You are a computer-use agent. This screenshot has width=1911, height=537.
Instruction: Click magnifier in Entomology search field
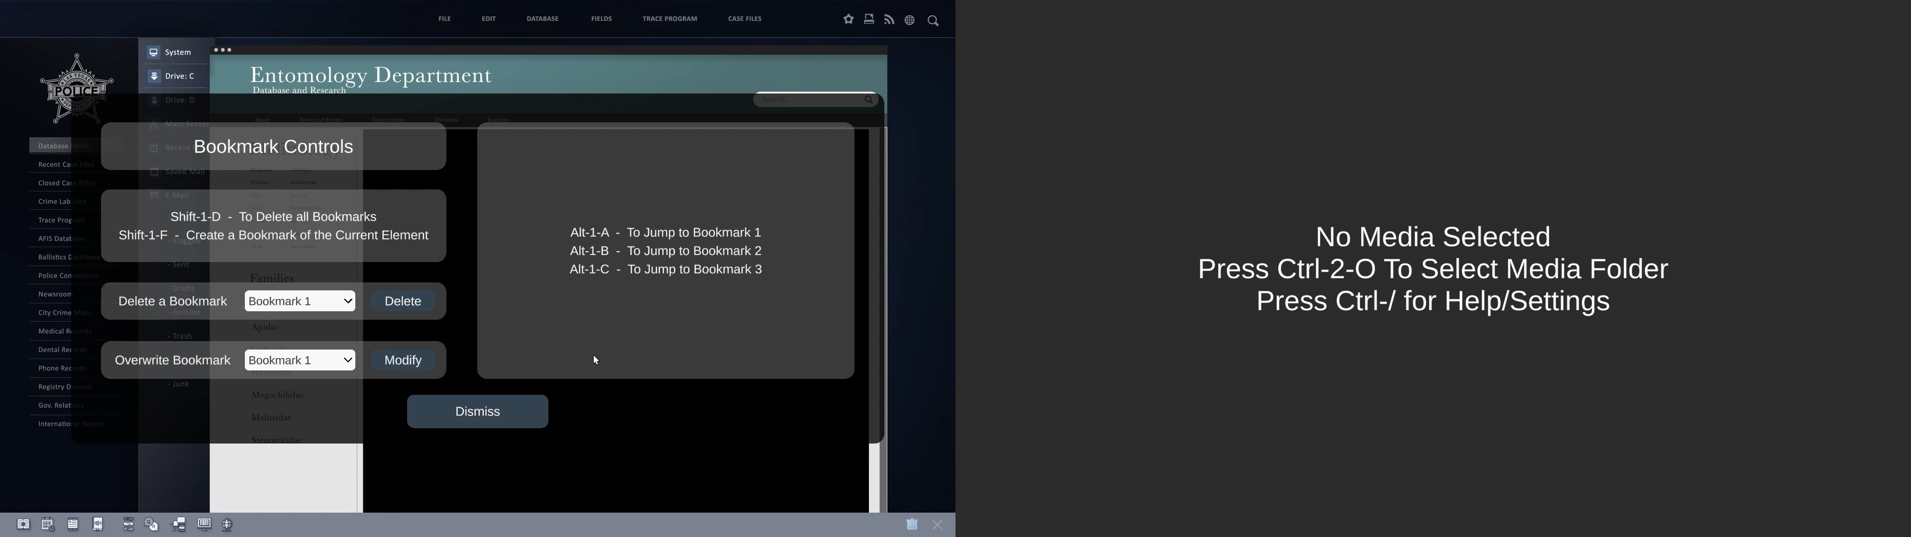pyautogui.click(x=869, y=99)
